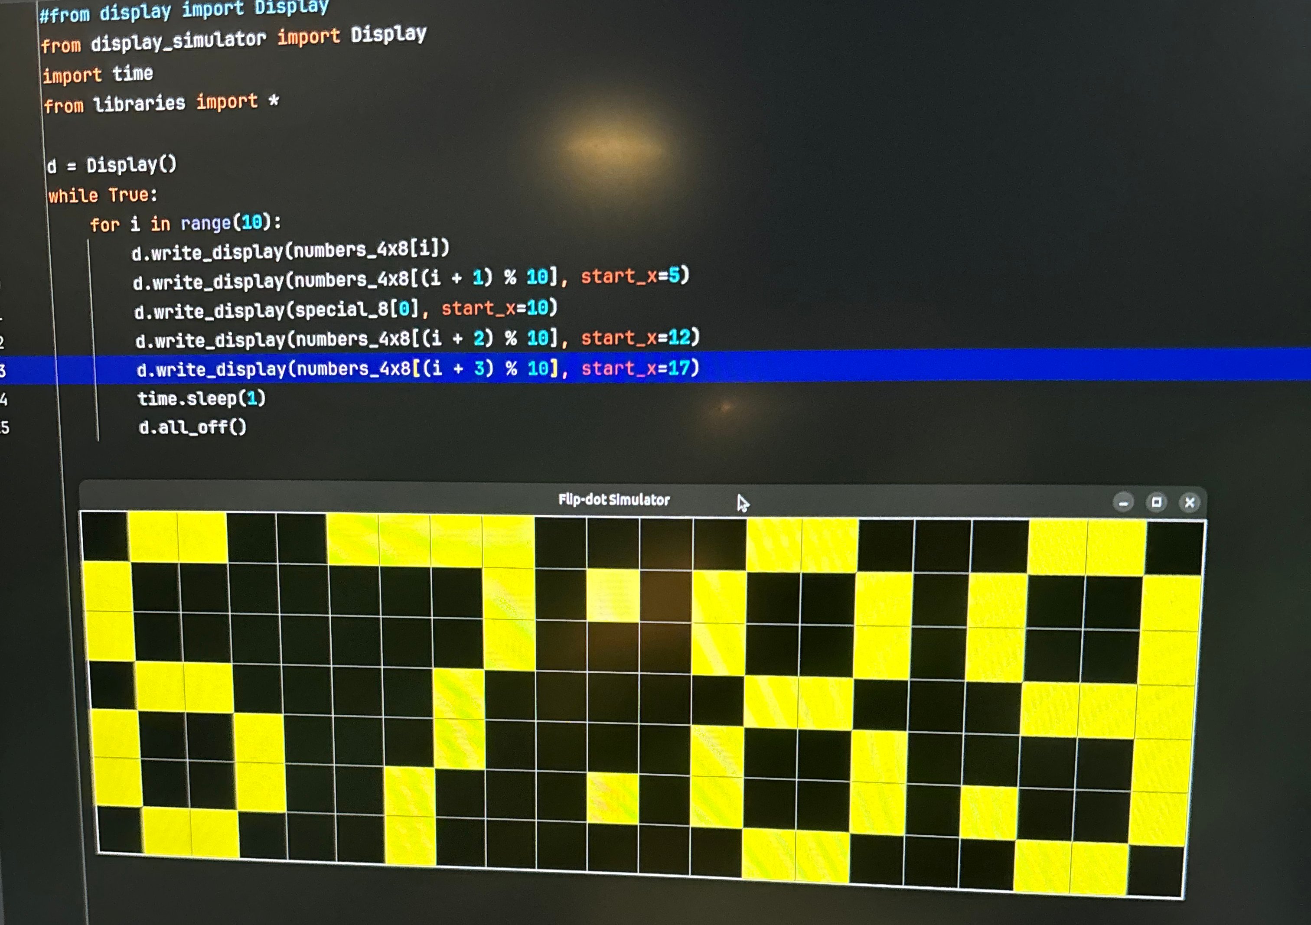Viewport: 1311px width, 925px height.
Task: Click the Flip-dot Simulator title text
Action: [x=614, y=500]
